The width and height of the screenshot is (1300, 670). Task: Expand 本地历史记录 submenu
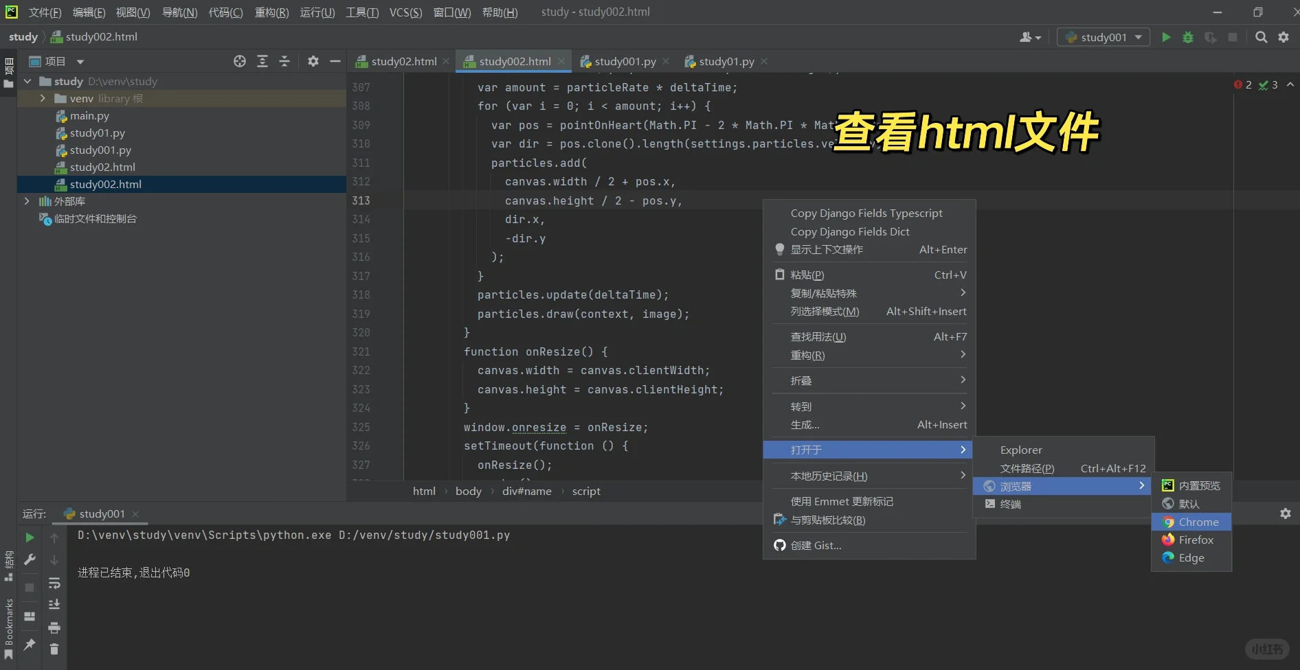tap(868, 476)
